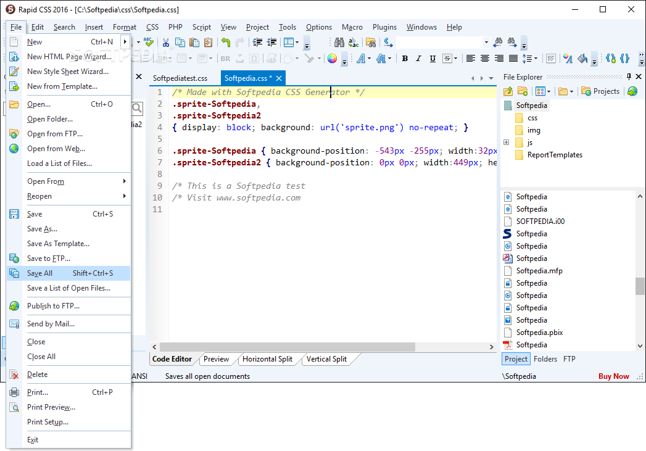Viewport: 646px width, 451px height.
Task: Open the Replace (ab→ac) tool
Action: (x=354, y=42)
